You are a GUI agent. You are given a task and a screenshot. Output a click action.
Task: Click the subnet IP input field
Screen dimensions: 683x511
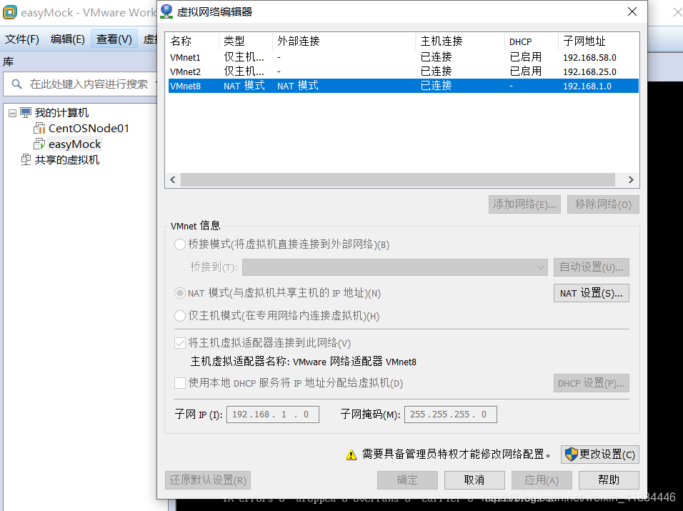point(273,415)
